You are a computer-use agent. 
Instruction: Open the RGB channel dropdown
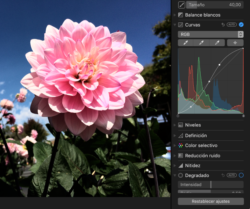211,34
